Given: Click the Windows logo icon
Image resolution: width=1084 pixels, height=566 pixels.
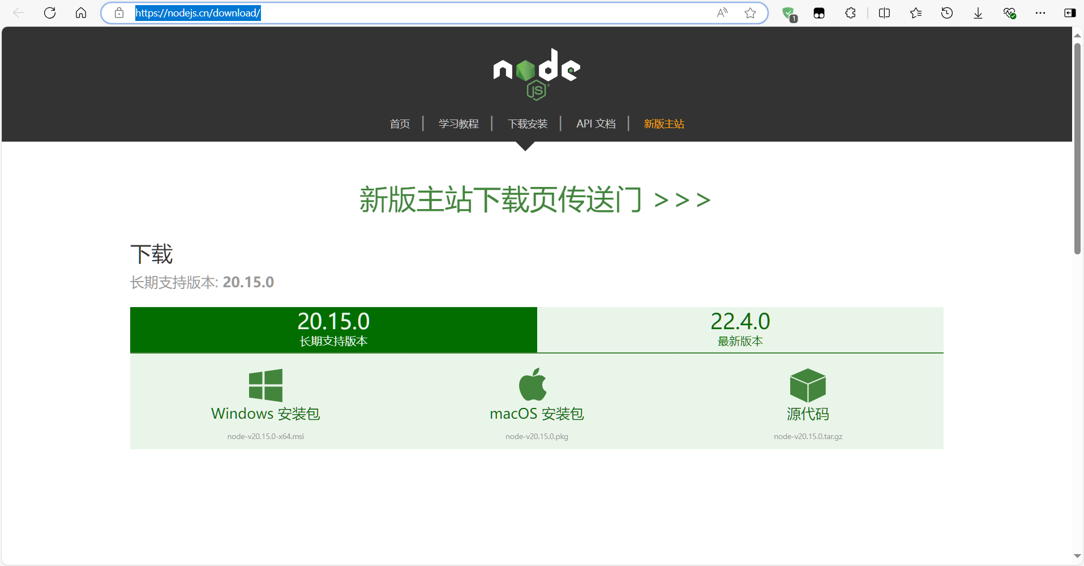Looking at the screenshot, I should coord(265,385).
